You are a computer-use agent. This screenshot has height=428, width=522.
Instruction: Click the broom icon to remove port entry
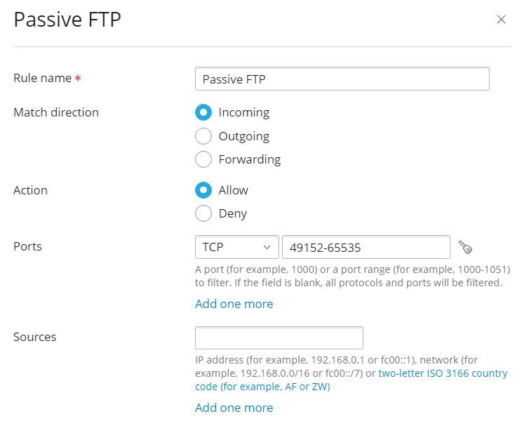click(465, 247)
